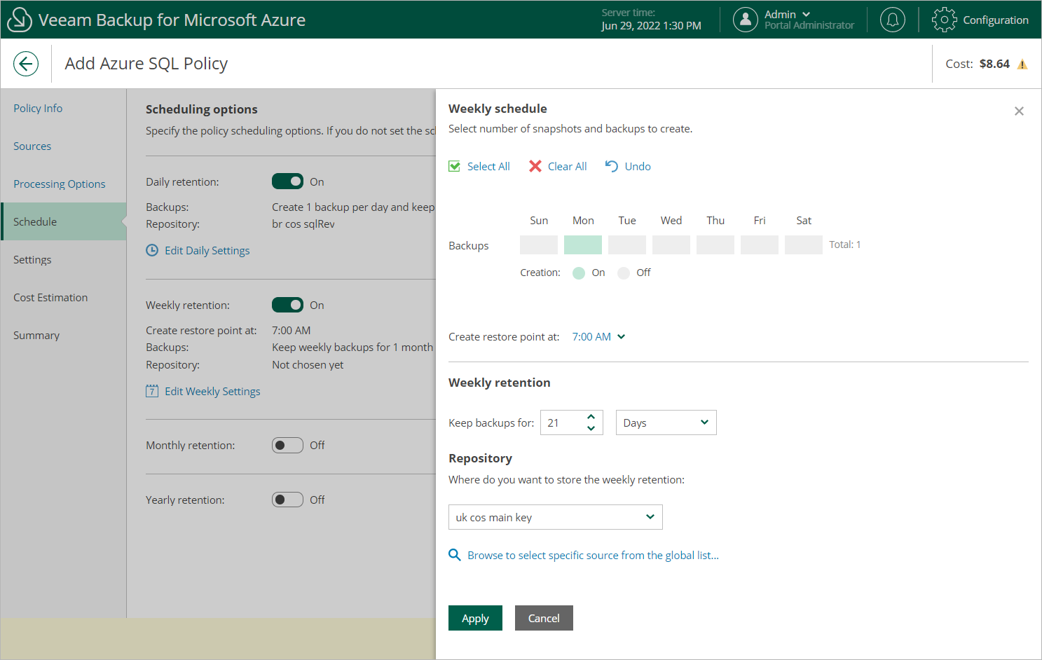The height and width of the screenshot is (660, 1042).
Task: Toggle the Yearly retention switch
Action: pos(287,500)
